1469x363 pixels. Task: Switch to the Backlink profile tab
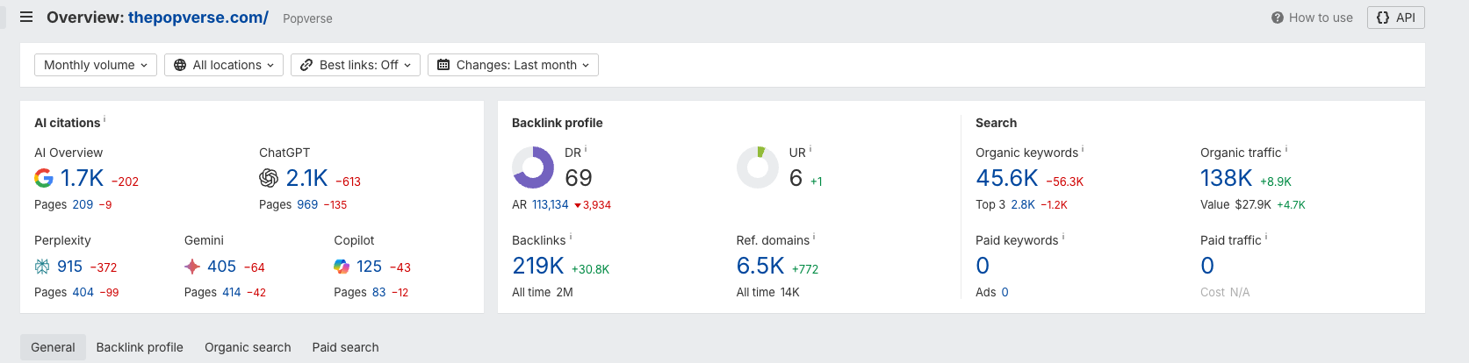click(140, 347)
